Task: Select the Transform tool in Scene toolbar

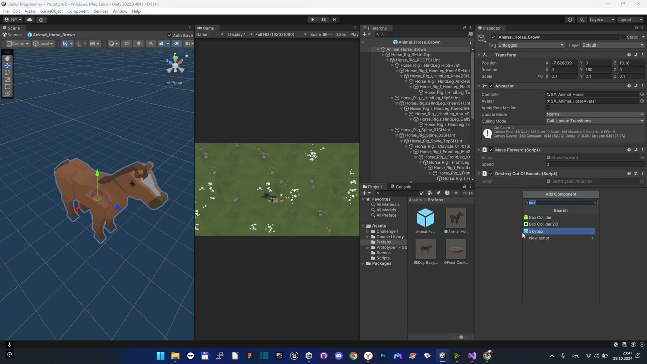Action: tap(7, 94)
